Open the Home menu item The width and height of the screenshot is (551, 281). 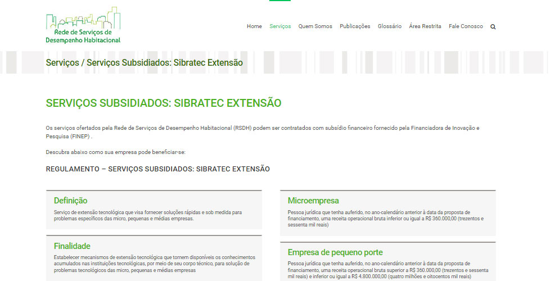click(254, 26)
